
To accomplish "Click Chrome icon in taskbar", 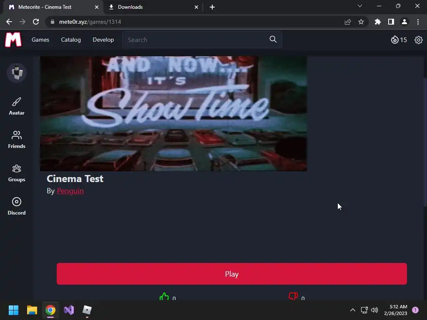I will [50, 310].
